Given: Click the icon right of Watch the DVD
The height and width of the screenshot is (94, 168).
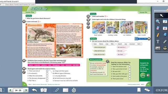Looking at the screenshot, I should point(149,39).
